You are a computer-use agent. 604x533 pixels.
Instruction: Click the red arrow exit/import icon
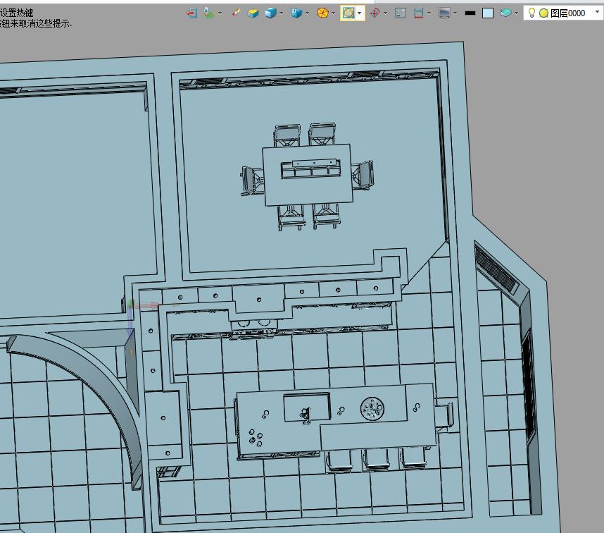pyautogui.click(x=192, y=13)
